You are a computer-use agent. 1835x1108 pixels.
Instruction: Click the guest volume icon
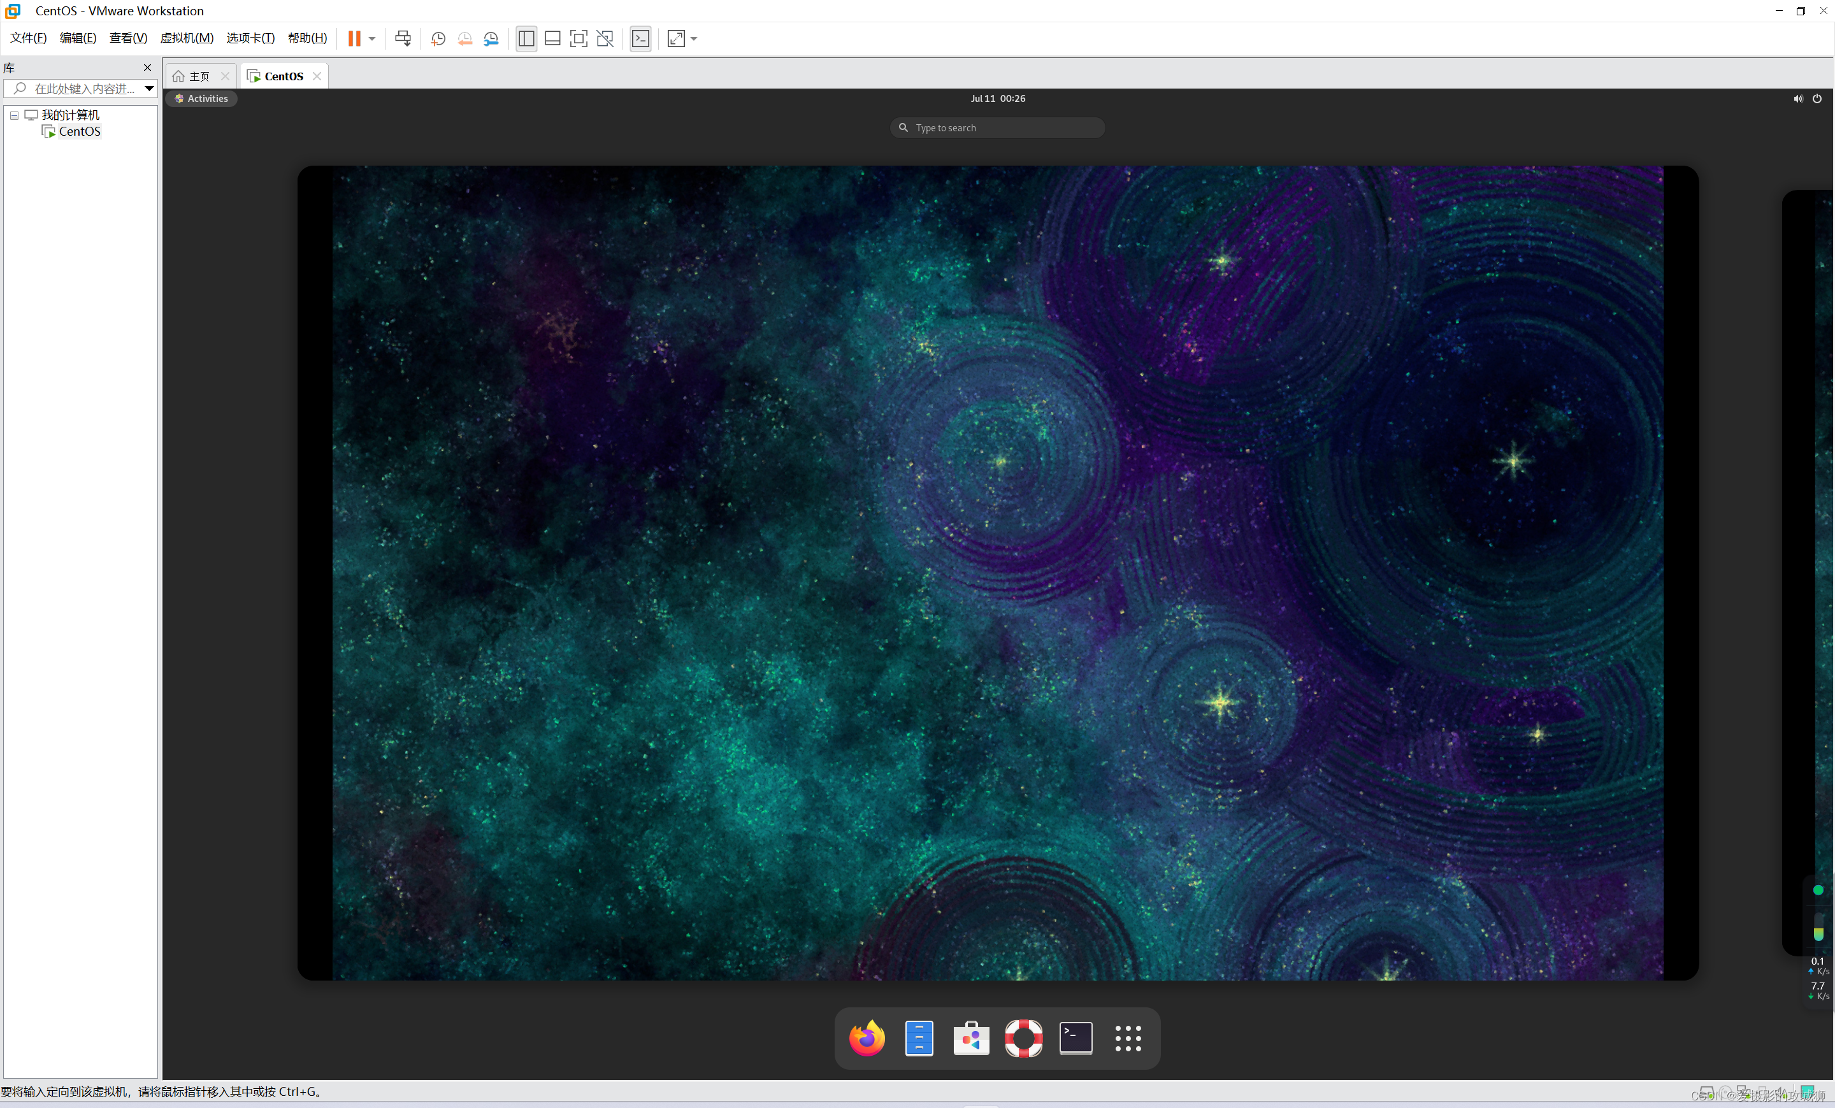pyautogui.click(x=1798, y=98)
